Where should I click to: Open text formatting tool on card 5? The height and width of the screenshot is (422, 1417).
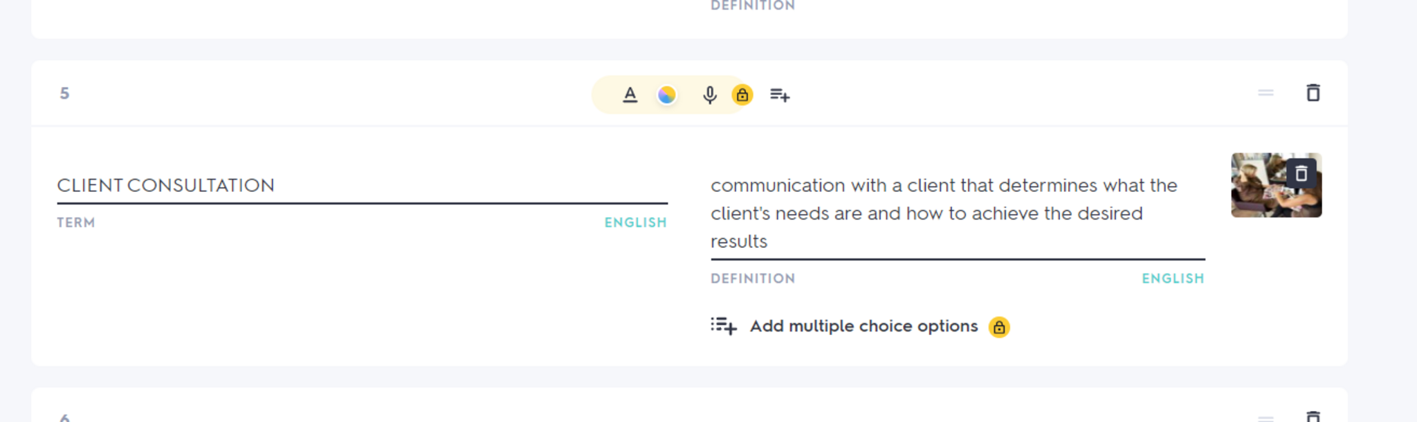[x=630, y=95]
